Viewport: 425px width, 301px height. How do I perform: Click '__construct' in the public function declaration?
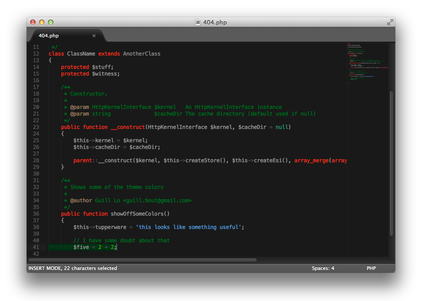[128, 127]
